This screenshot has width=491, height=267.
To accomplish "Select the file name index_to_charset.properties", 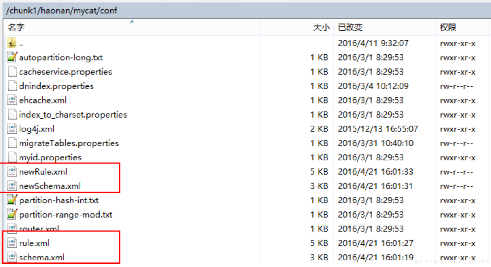I will (73, 115).
